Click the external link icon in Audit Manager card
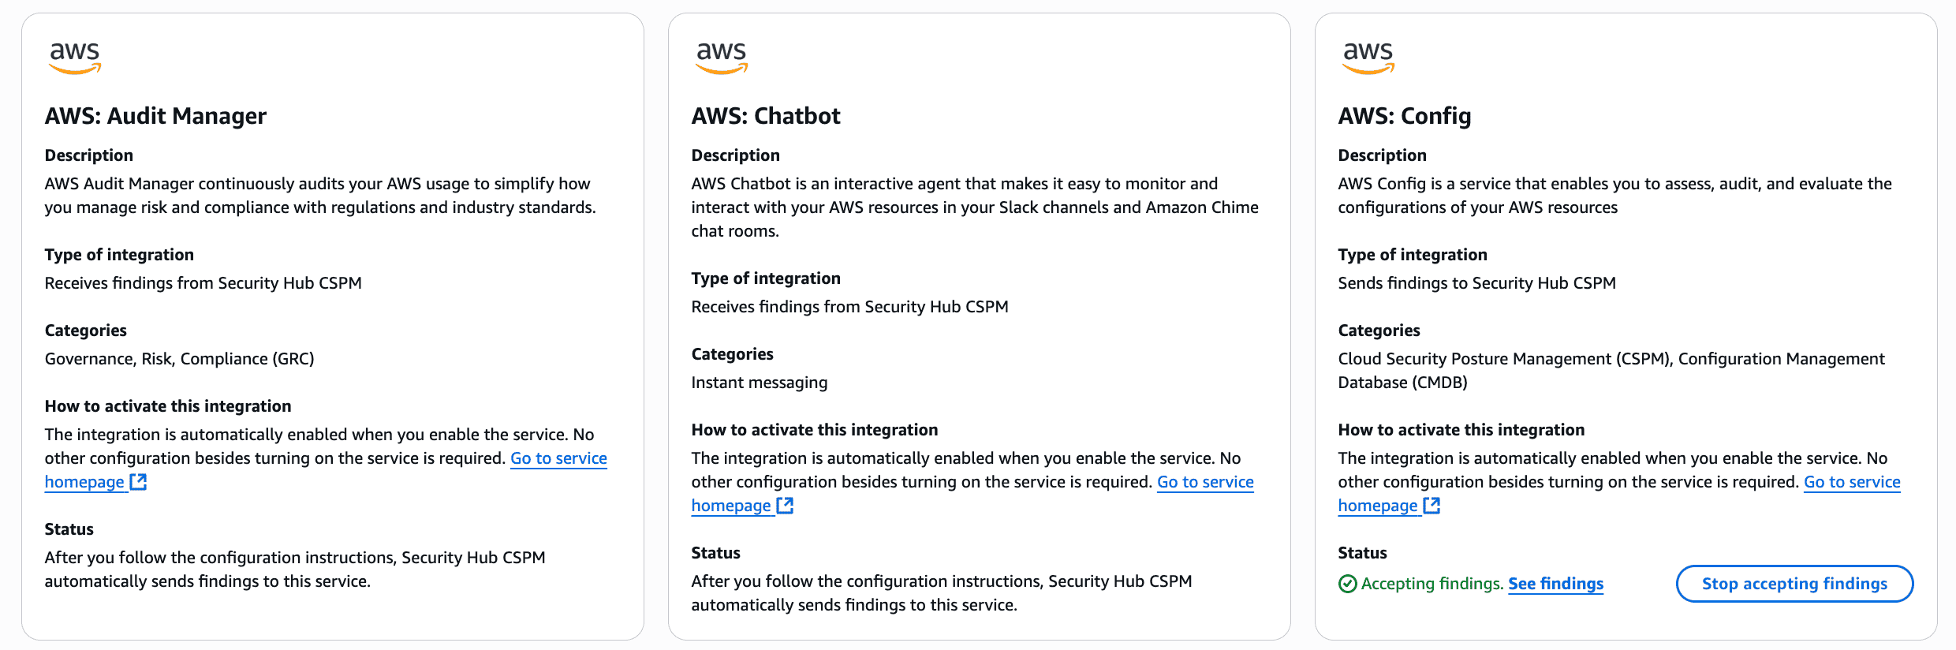Screen dimensions: 1956x650 coord(138,481)
